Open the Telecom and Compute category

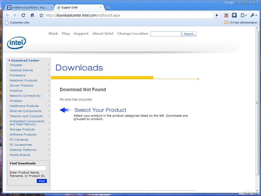[26, 116]
